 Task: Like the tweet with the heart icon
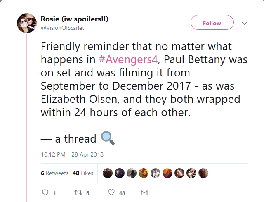coord(111,192)
